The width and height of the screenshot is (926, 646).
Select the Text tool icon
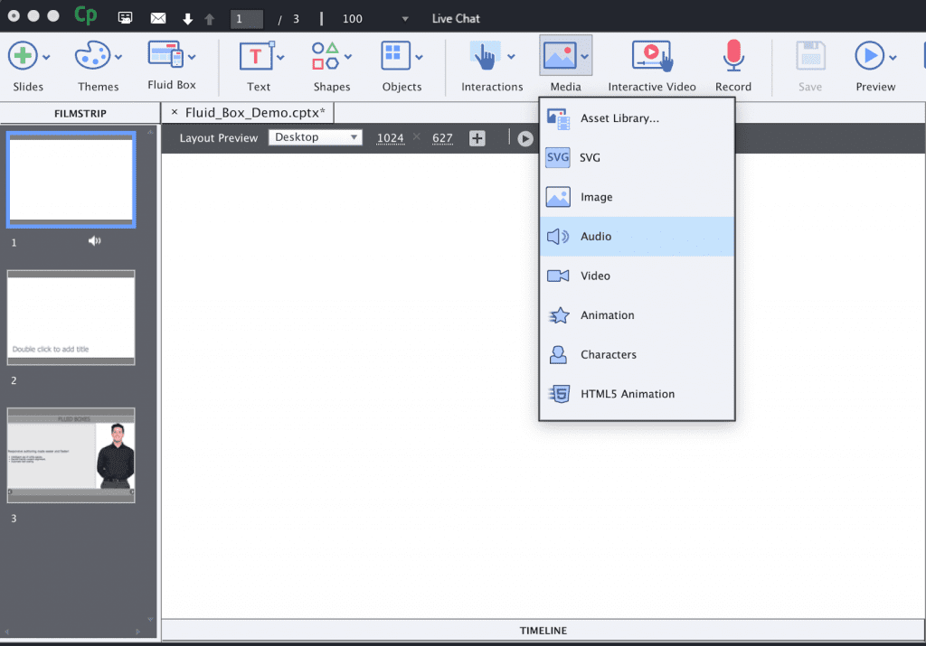pyautogui.click(x=256, y=56)
